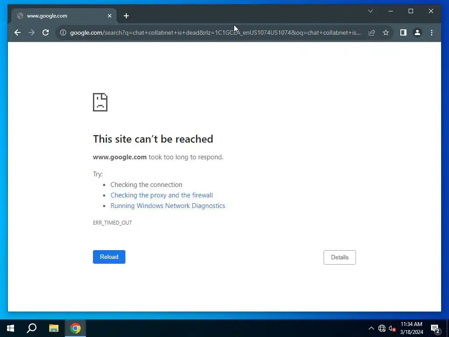Open Windows taskbar search
The height and width of the screenshot is (337, 449).
click(x=32, y=328)
